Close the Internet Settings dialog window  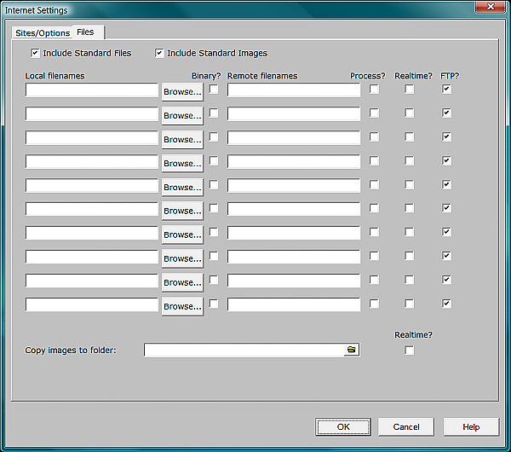point(491,9)
